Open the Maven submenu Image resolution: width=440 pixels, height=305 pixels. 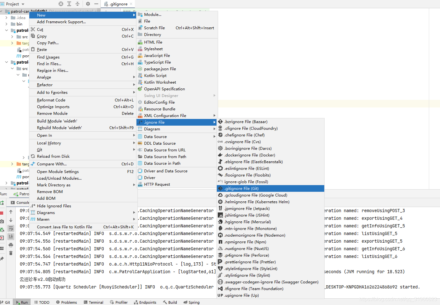83,219
